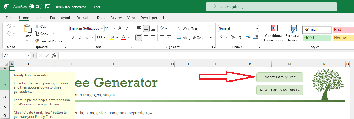Click Comma Style icon
Image resolution: width=354 pixels, height=119 pixels.
[x=240, y=37]
